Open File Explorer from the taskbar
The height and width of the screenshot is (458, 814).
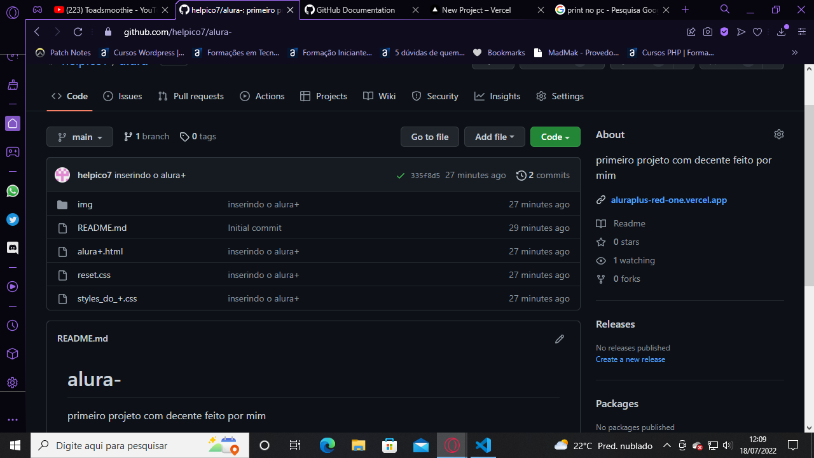tap(359, 445)
